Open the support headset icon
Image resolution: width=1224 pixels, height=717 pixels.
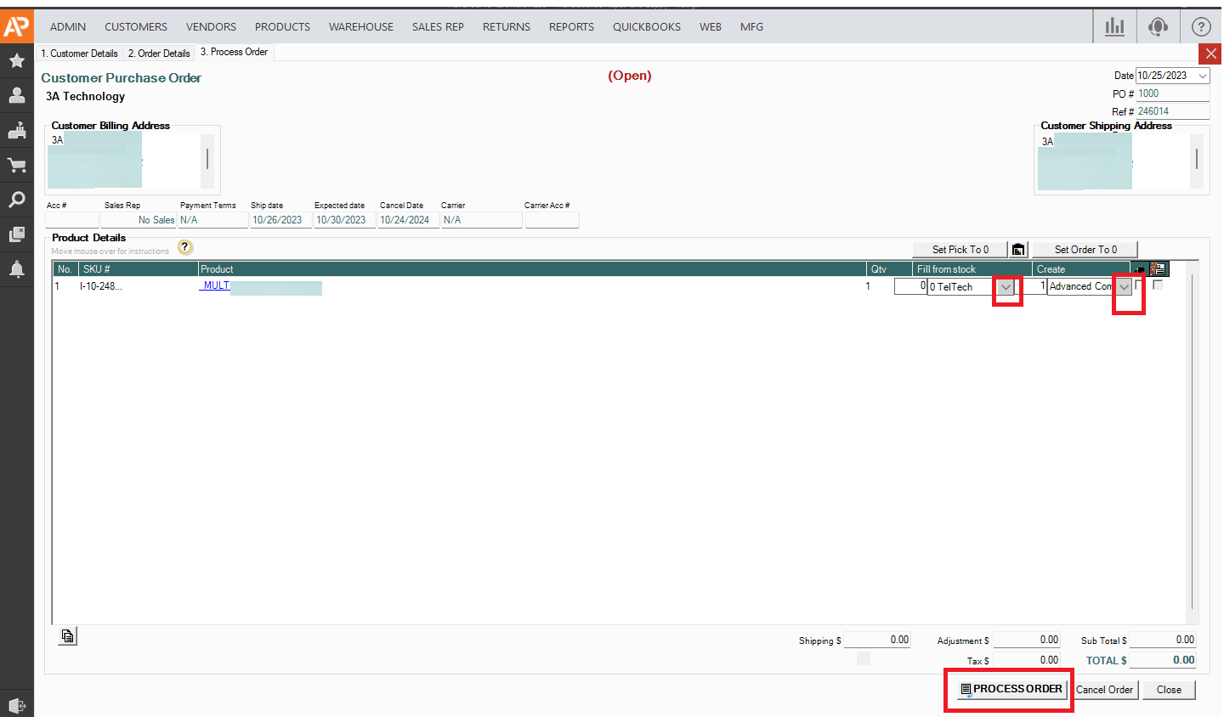tap(1157, 26)
